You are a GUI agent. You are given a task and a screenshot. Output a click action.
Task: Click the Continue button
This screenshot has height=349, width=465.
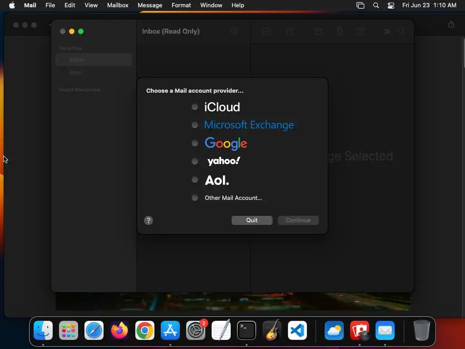(298, 220)
